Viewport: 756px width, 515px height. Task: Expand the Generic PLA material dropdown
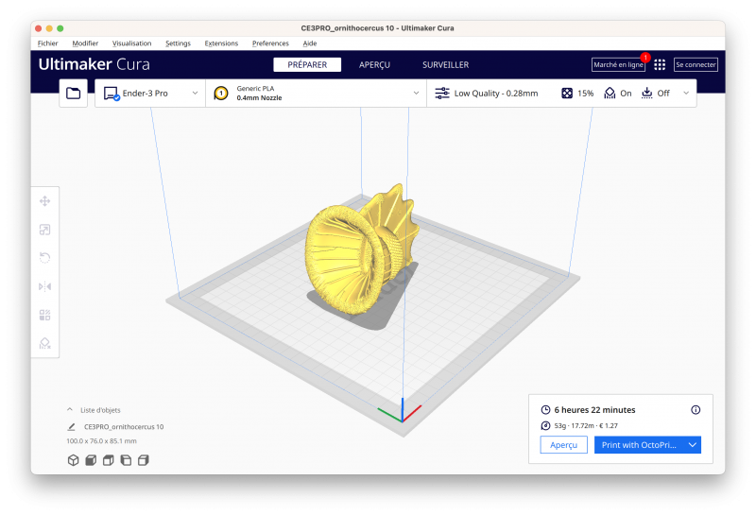416,93
